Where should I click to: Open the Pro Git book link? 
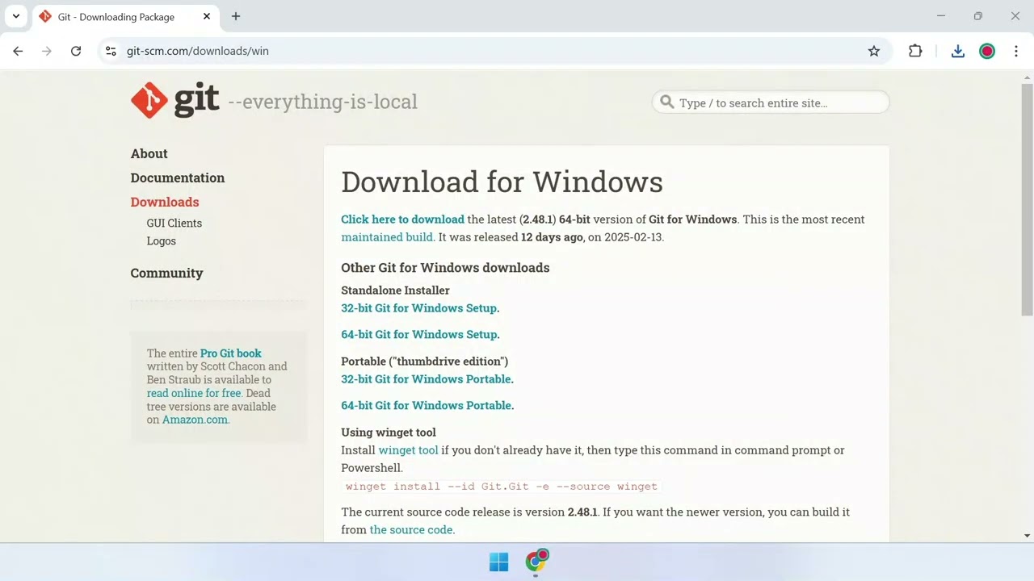231,353
